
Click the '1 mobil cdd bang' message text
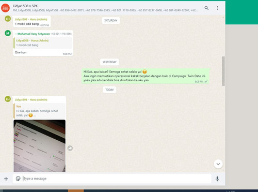tap(27, 24)
